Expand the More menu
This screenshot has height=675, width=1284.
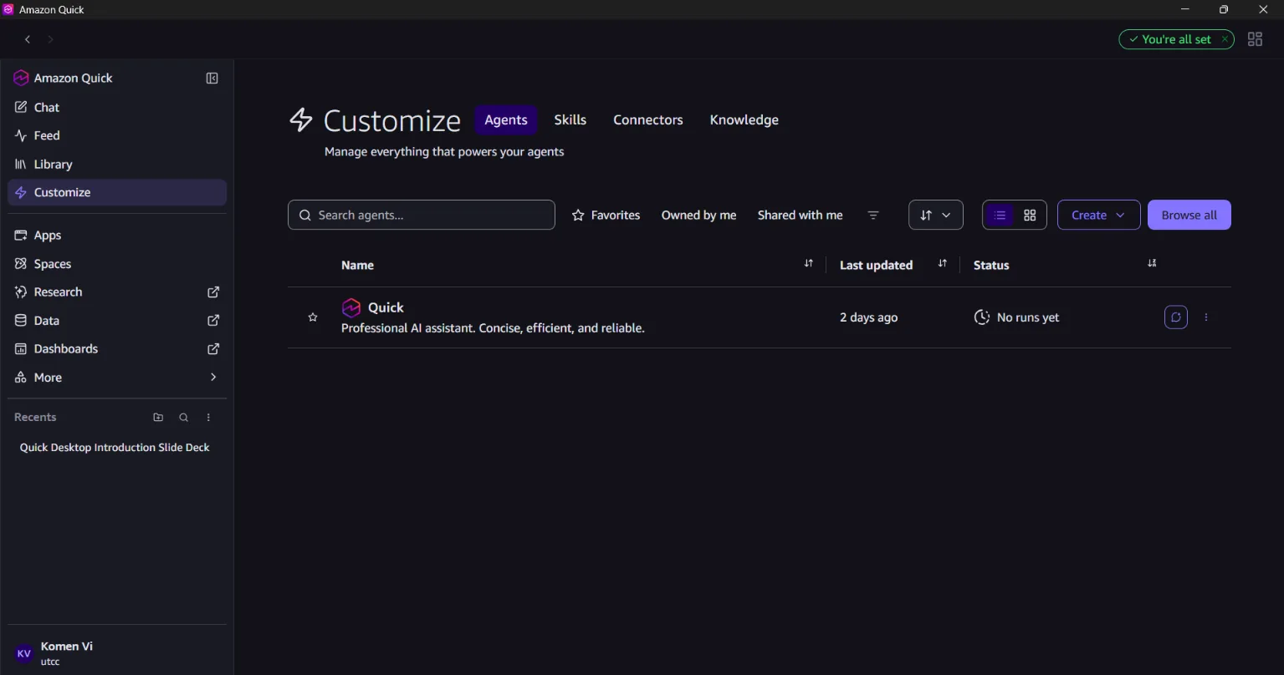[x=117, y=378]
